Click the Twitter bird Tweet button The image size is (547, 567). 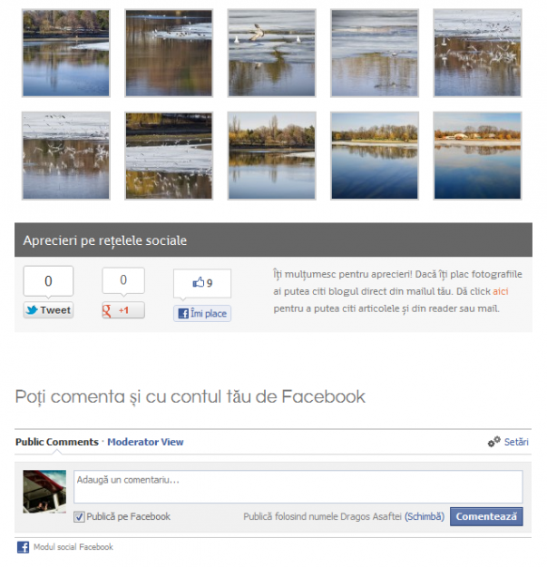[48, 310]
